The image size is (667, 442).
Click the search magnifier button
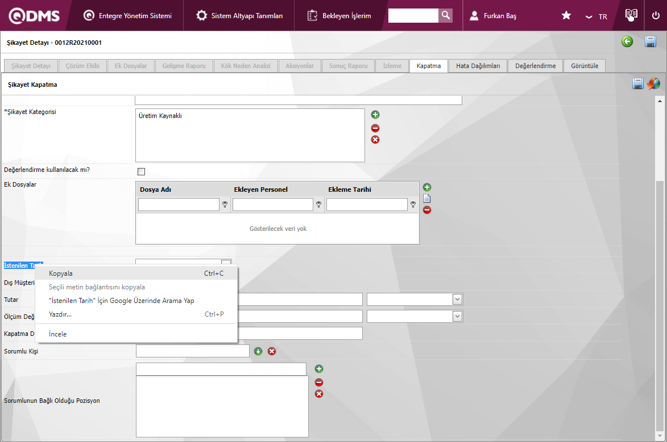coord(446,15)
